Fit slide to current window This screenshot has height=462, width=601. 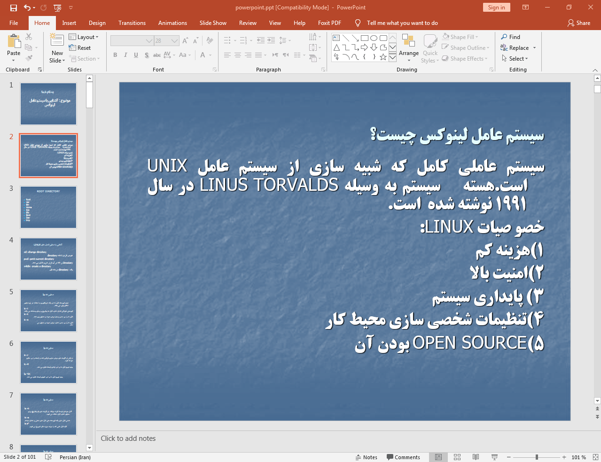(x=595, y=457)
